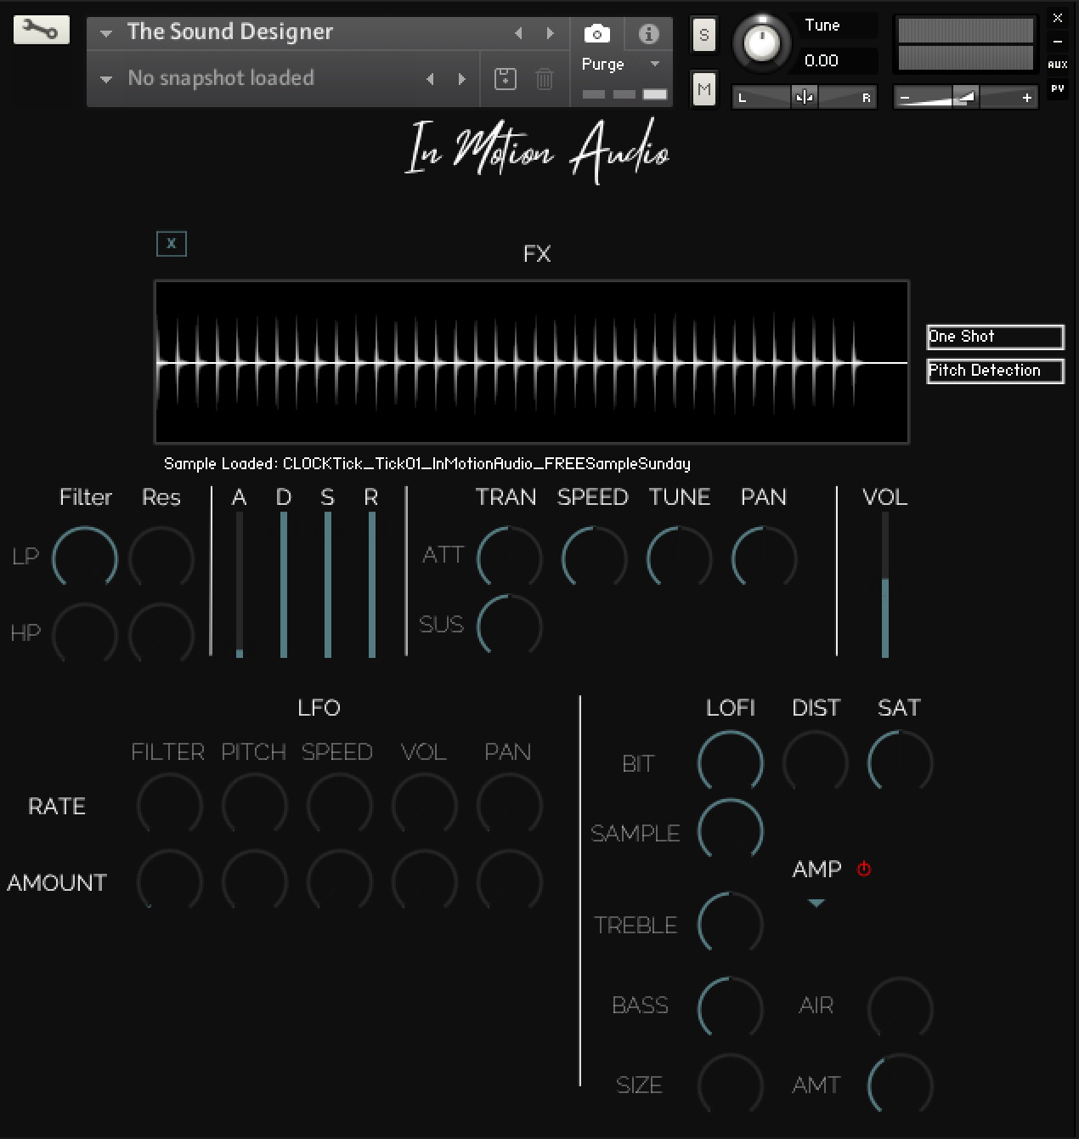Save the snapshot with the disk icon

(505, 79)
